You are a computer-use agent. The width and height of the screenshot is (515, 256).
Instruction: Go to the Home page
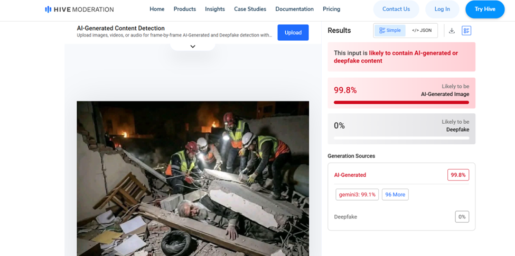pyautogui.click(x=157, y=9)
